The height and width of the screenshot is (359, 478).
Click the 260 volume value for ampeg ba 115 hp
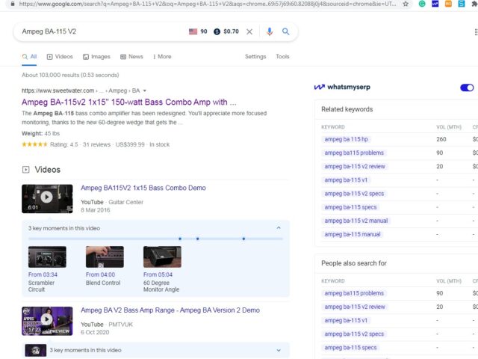pyautogui.click(x=441, y=139)
